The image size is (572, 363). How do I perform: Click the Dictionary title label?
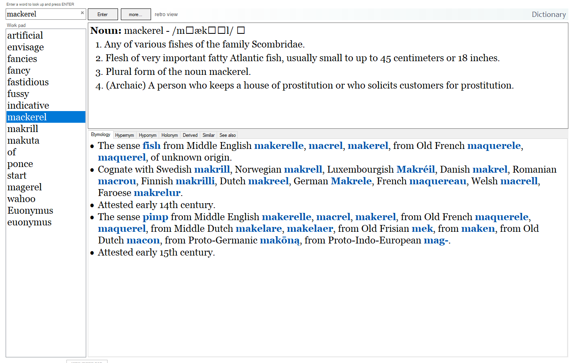(x=549, y=14)
